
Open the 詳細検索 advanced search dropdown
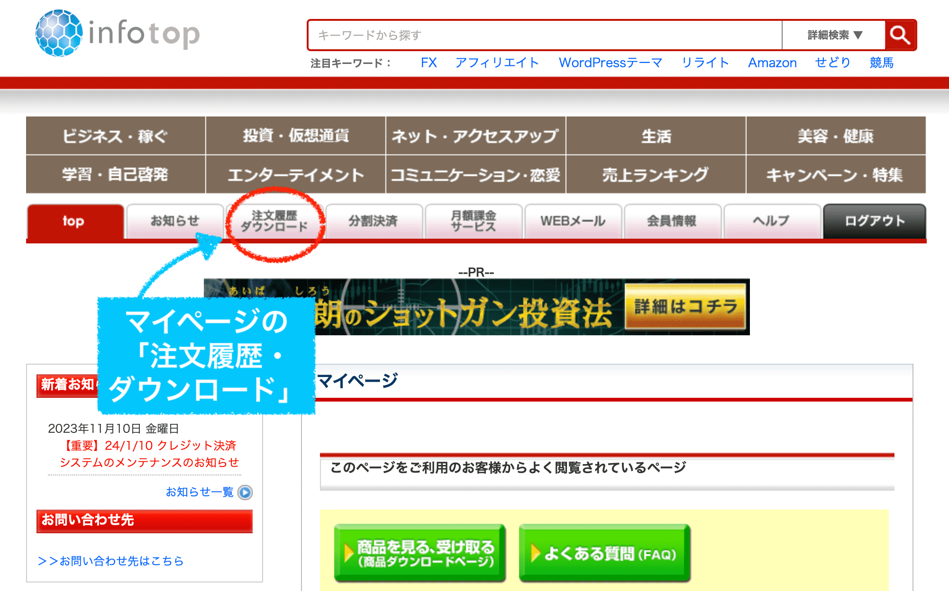pos(832,35)
